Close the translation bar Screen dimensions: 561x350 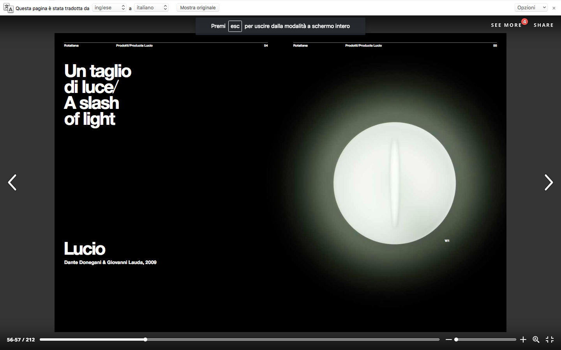tap(554, 8)
